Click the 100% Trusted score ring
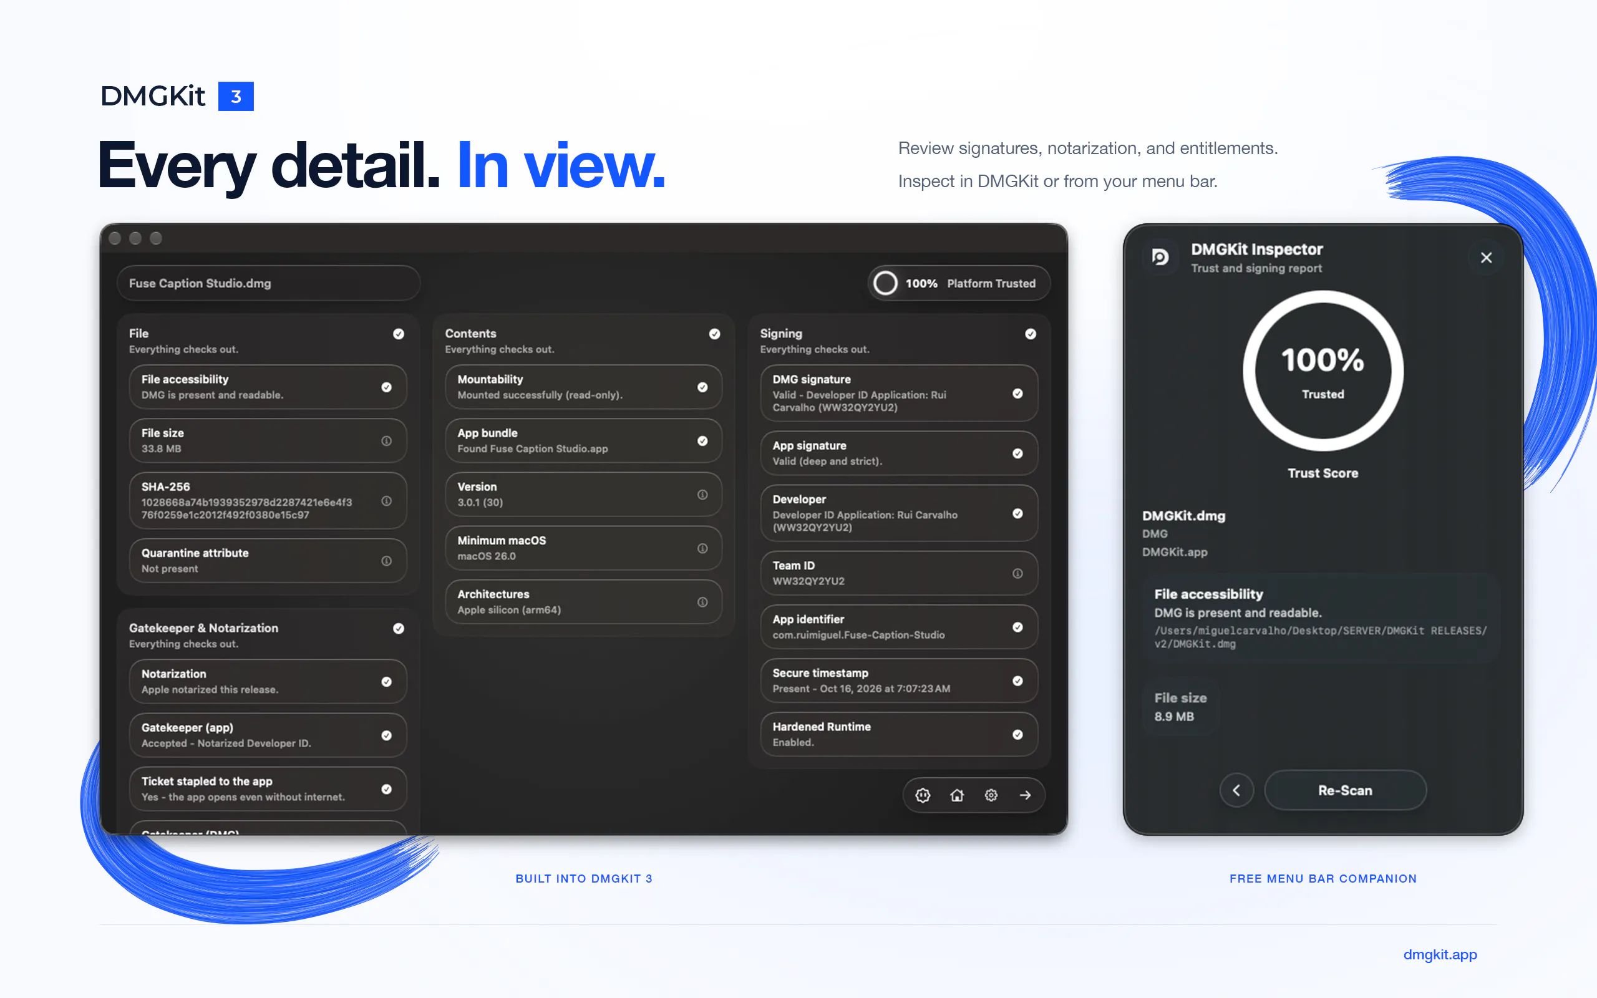 [1323, 371]
